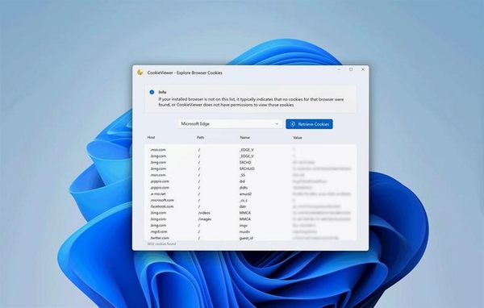484x308 pixels.
Task: Select the didts cookie name
Action: coord(244,188)
